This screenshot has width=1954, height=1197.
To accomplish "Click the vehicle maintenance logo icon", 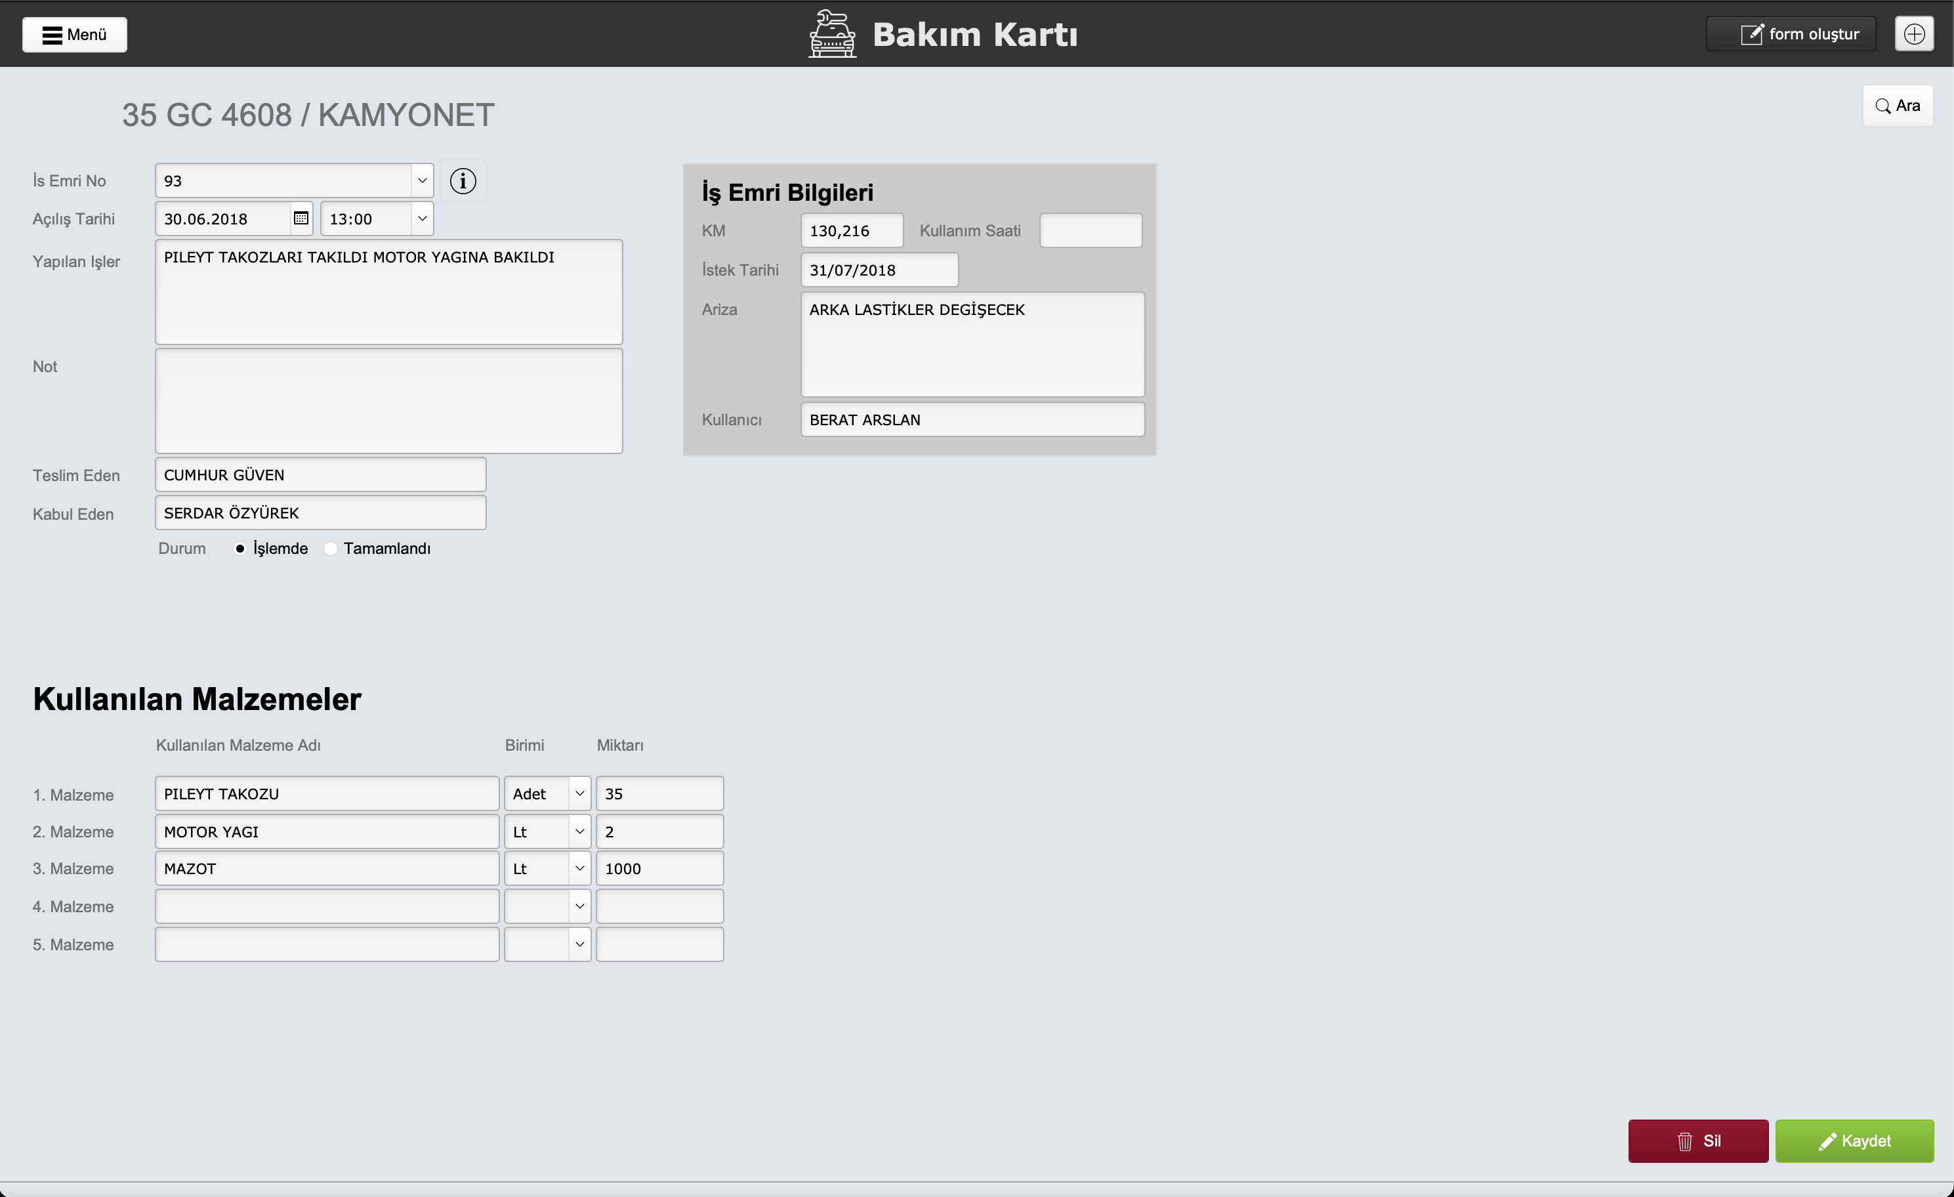I will pos(832,34).
